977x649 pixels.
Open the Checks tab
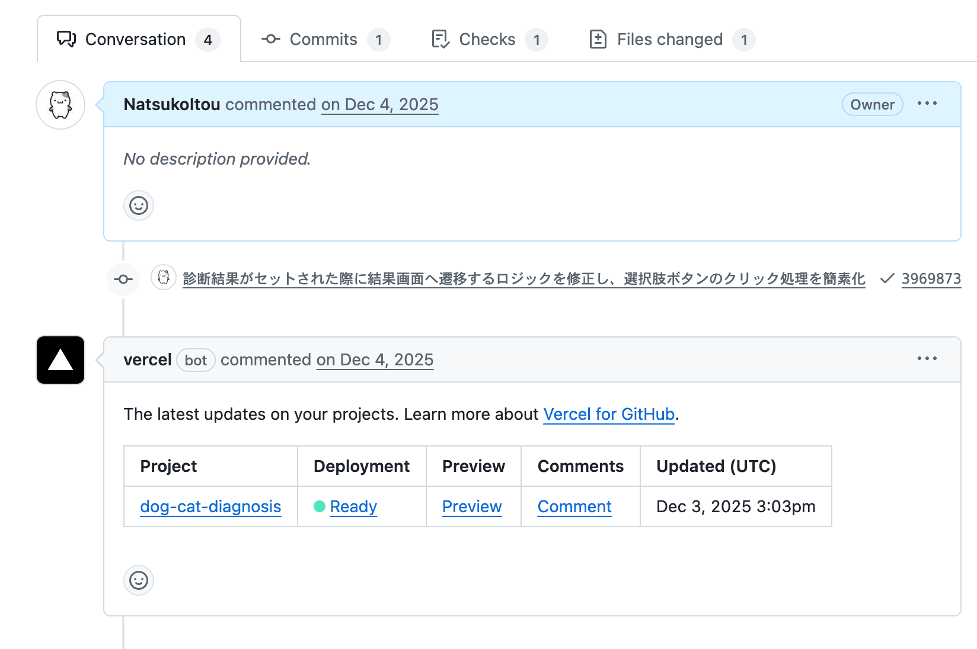(x=489, y=40)
